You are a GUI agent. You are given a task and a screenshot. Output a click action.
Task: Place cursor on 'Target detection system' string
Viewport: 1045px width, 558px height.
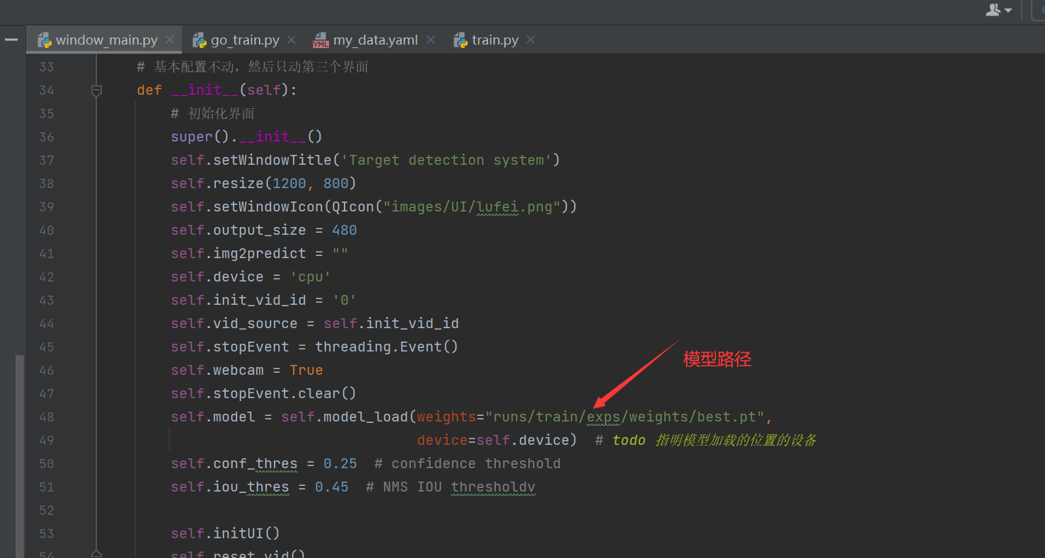pyautogui.click(x=446, y=160)
